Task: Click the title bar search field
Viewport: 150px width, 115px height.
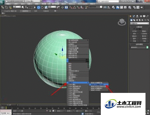Action: [108, 1]
